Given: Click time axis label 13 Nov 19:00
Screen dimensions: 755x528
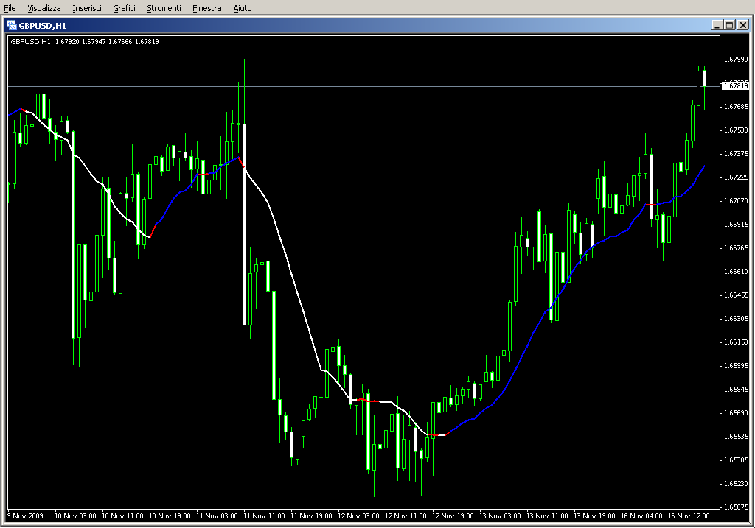Looking at the screenshot, I should click(x=594, y=516).
